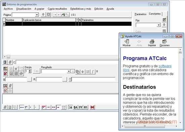Go to first page navigation icon

(55, 15)
